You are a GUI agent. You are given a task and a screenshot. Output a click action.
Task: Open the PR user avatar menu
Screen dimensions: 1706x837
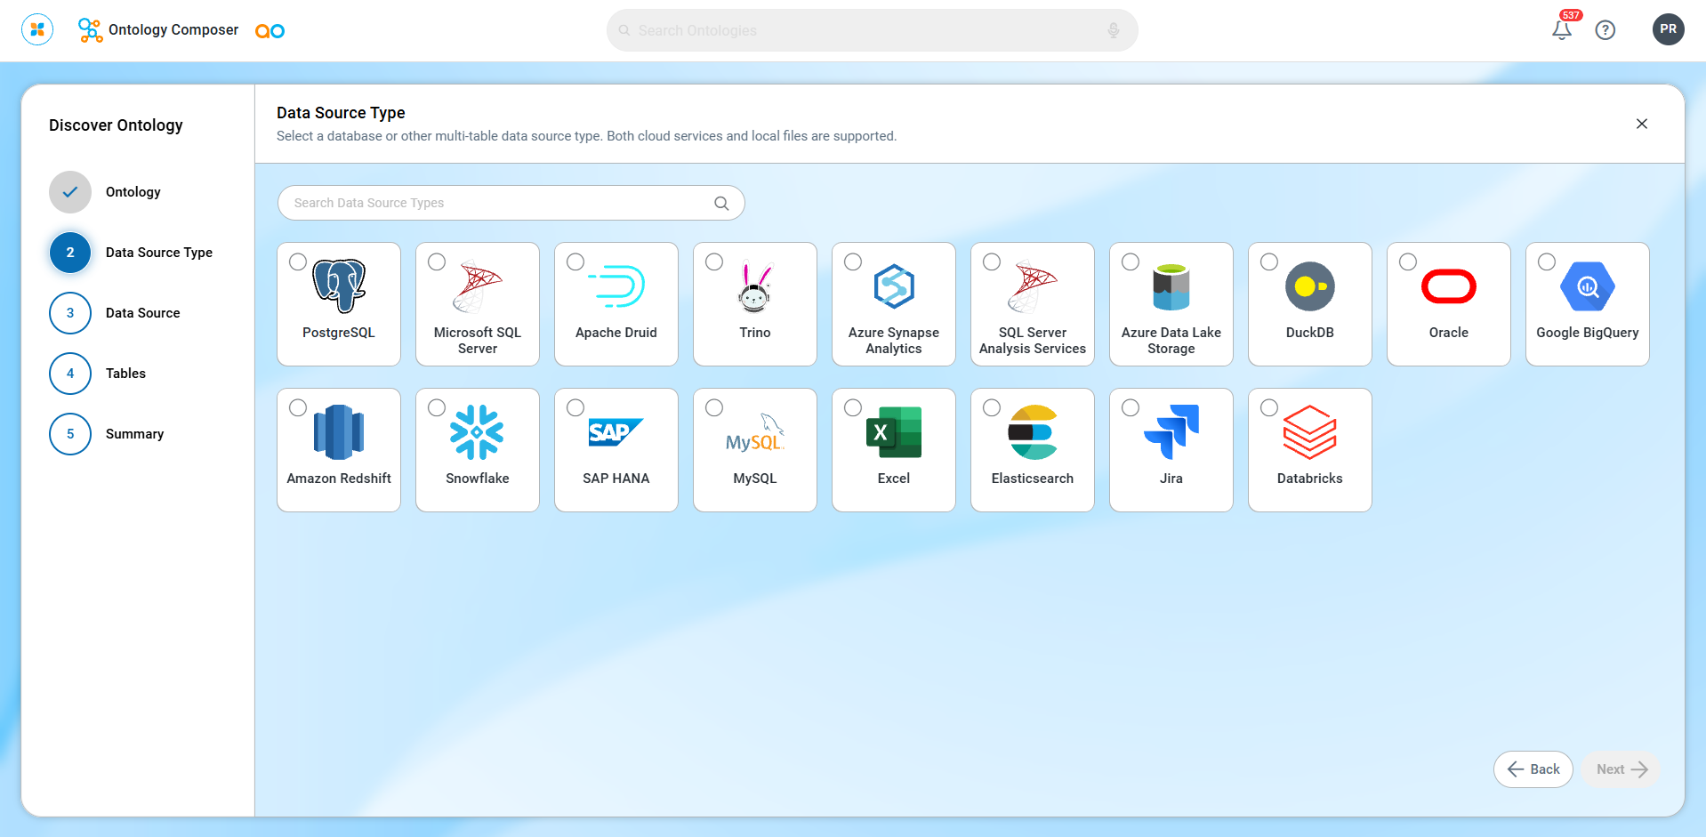click(1669, 29)
